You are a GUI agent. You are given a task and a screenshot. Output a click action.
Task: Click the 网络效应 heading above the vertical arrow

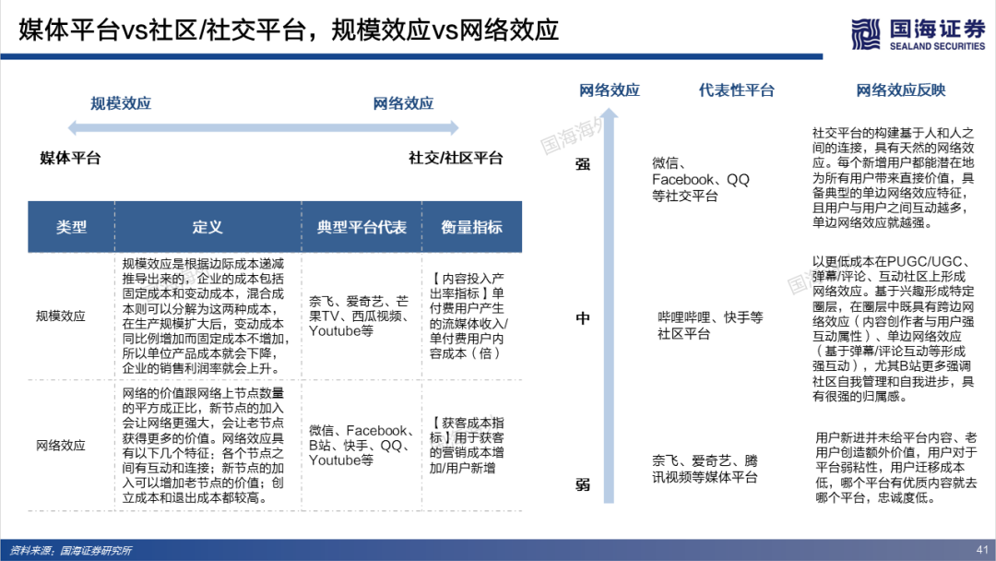click(610, 90)
